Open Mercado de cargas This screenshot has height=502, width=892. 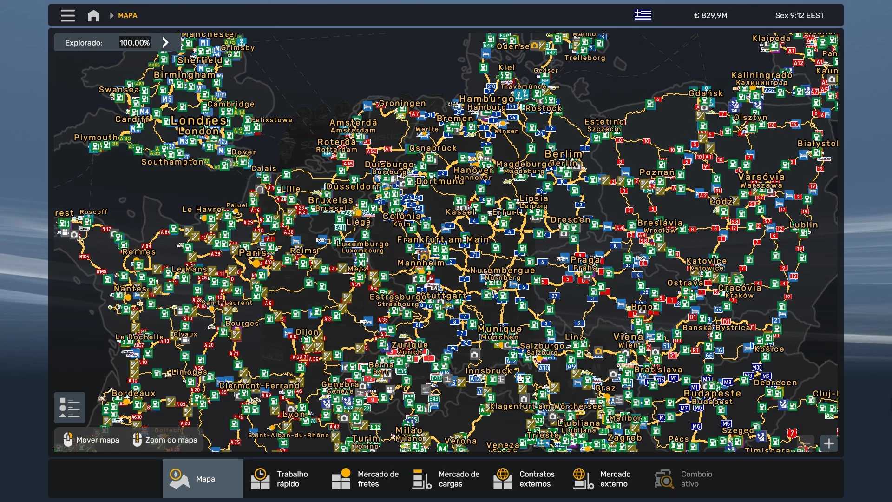point(446,479)
